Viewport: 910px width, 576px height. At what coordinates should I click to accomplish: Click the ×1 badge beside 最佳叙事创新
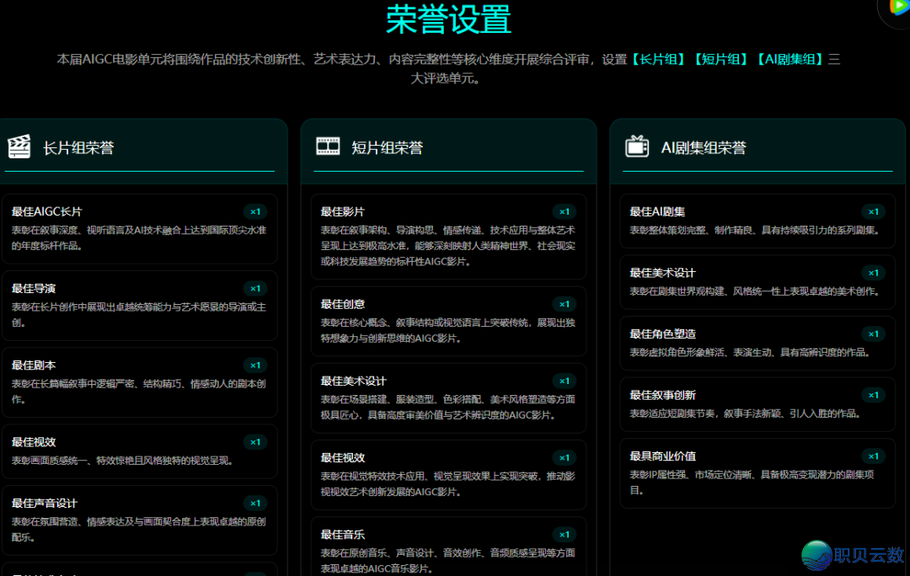click(x=874, y=394)
